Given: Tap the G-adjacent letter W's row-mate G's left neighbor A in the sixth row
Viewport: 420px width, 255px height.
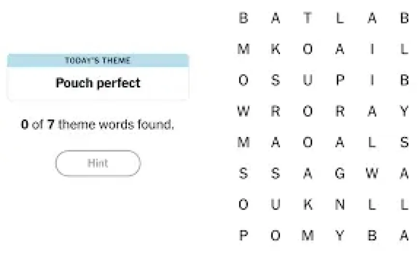Looking at the screenshot, I should 308,174.
